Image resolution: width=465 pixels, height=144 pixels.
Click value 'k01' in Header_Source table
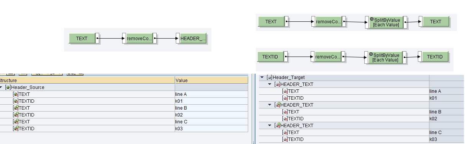coord(179,101)
